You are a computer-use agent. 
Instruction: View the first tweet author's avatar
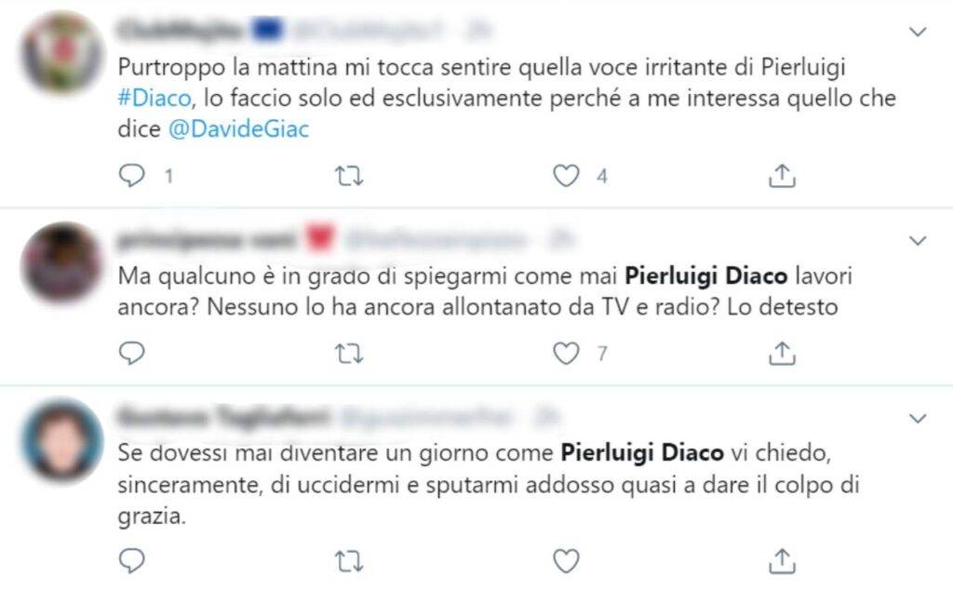point(61,52)
